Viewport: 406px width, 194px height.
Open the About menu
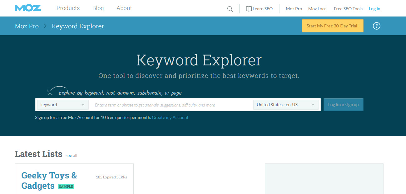124,8
